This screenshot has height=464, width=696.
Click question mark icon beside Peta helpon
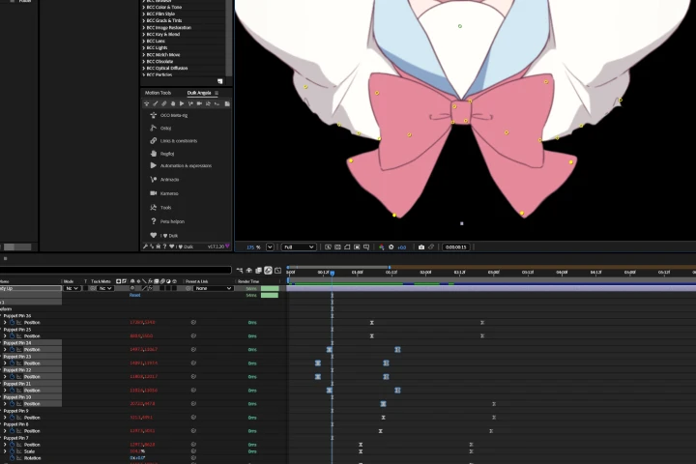(x=154, y=221)
